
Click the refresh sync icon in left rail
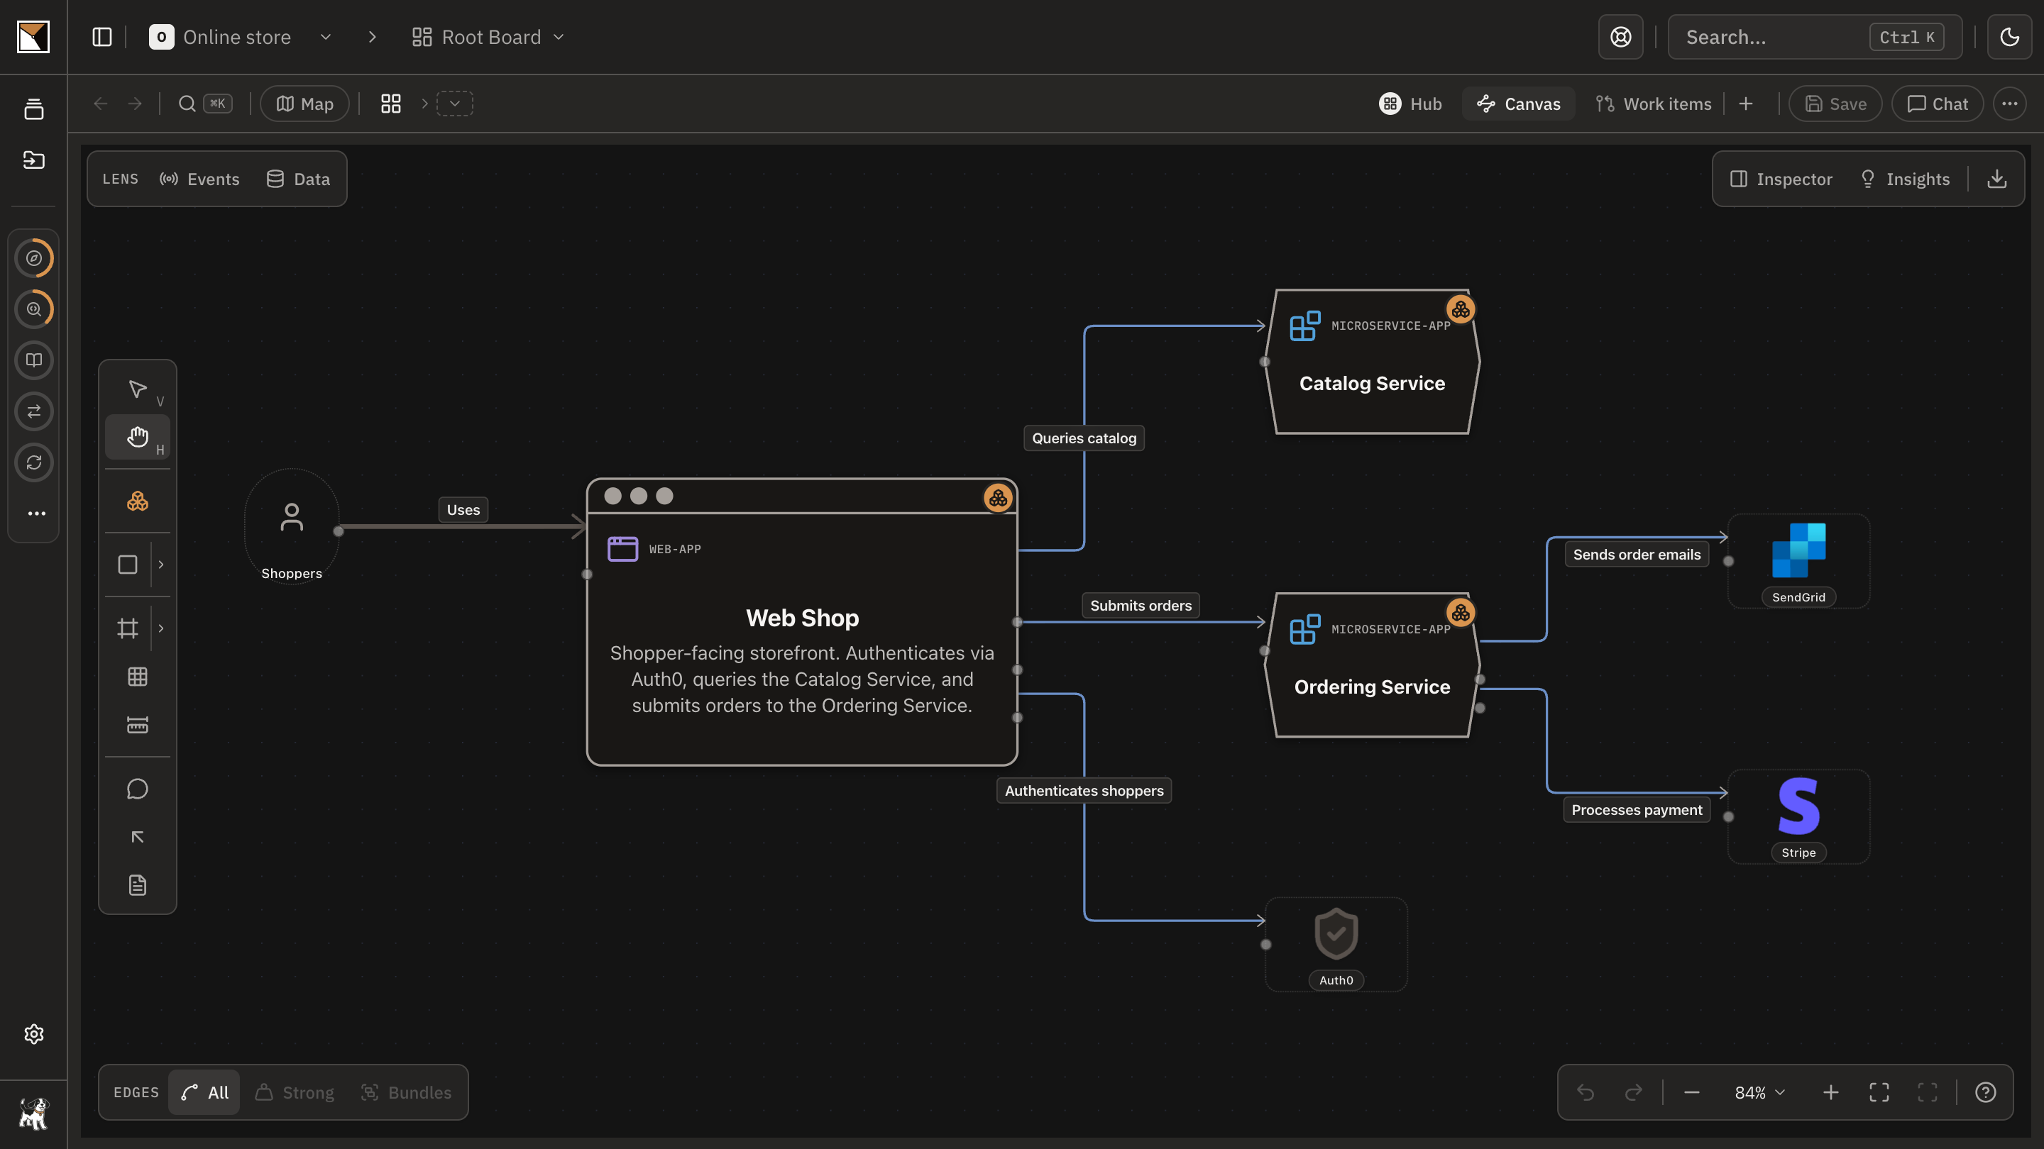34,462
